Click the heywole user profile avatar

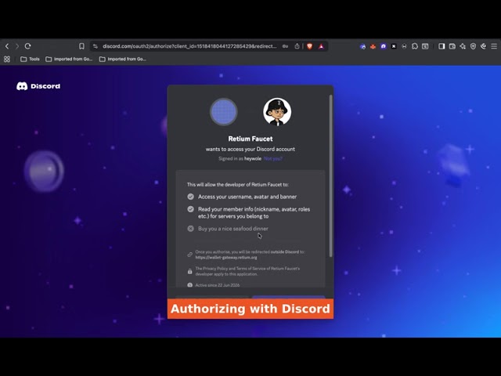277,112
